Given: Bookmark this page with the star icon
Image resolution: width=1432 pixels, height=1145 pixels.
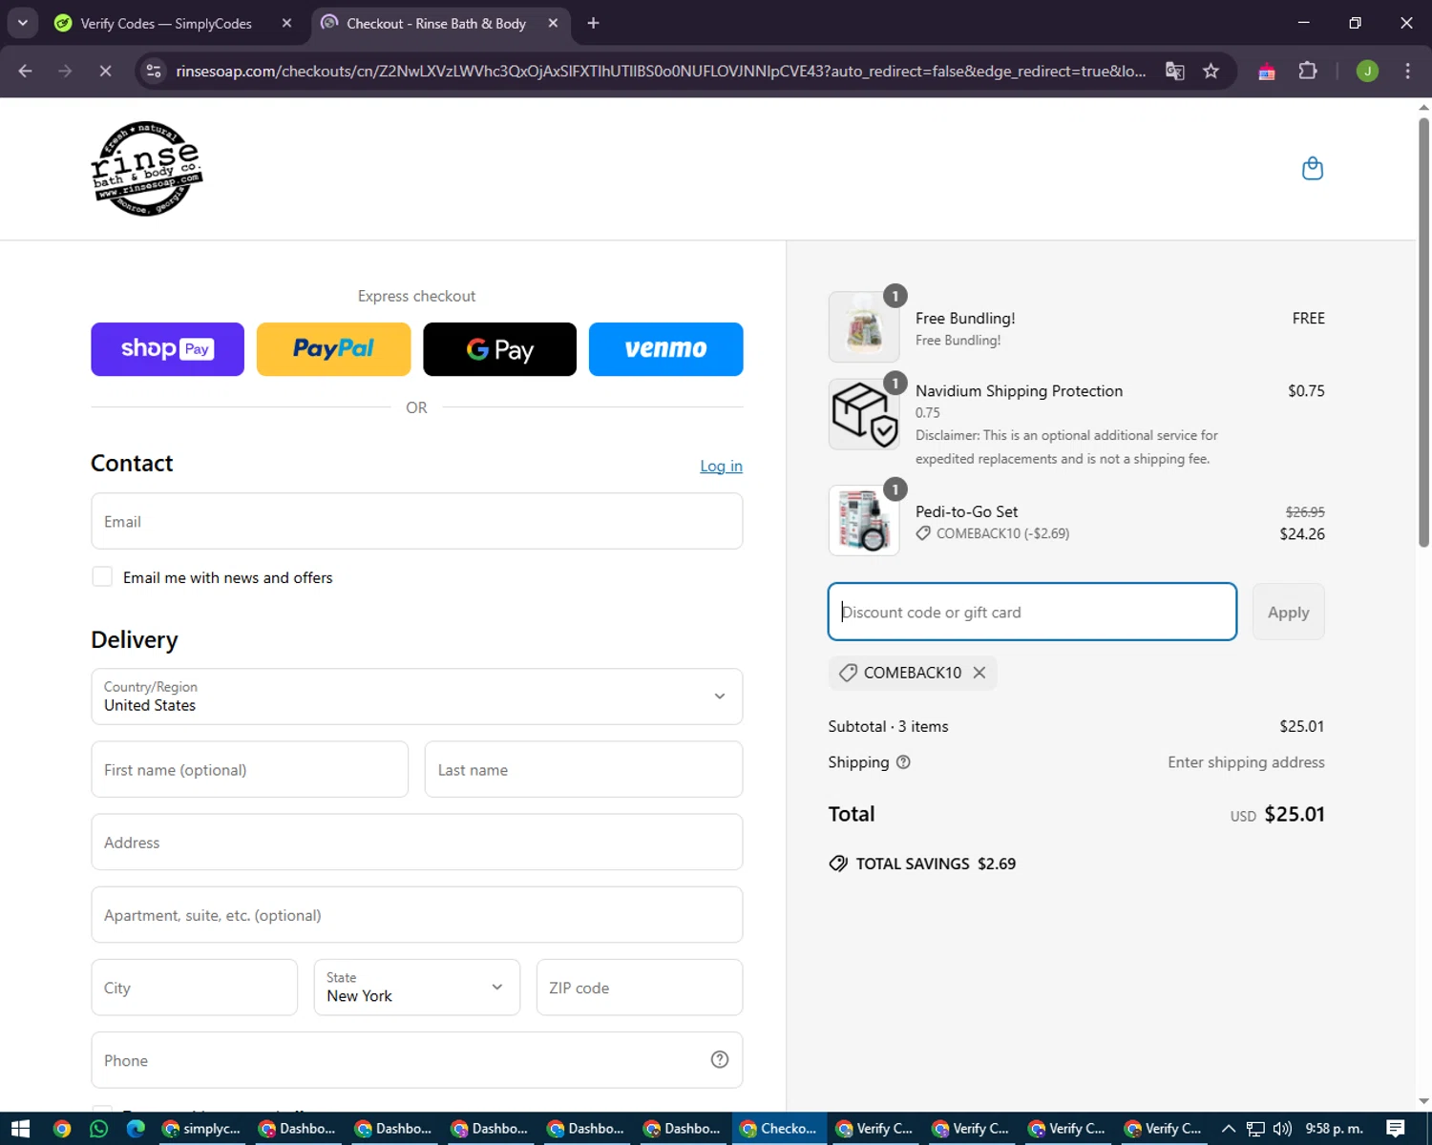Looking at the screenshot, I should 1211,71.
